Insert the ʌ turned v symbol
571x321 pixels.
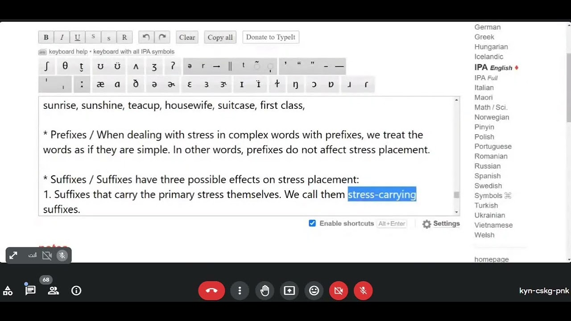coord(136,66)
